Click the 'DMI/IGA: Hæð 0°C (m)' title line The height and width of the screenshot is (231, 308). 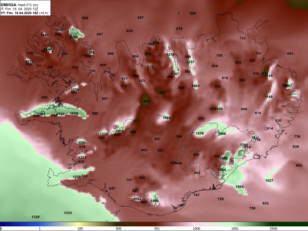point(19,5)
